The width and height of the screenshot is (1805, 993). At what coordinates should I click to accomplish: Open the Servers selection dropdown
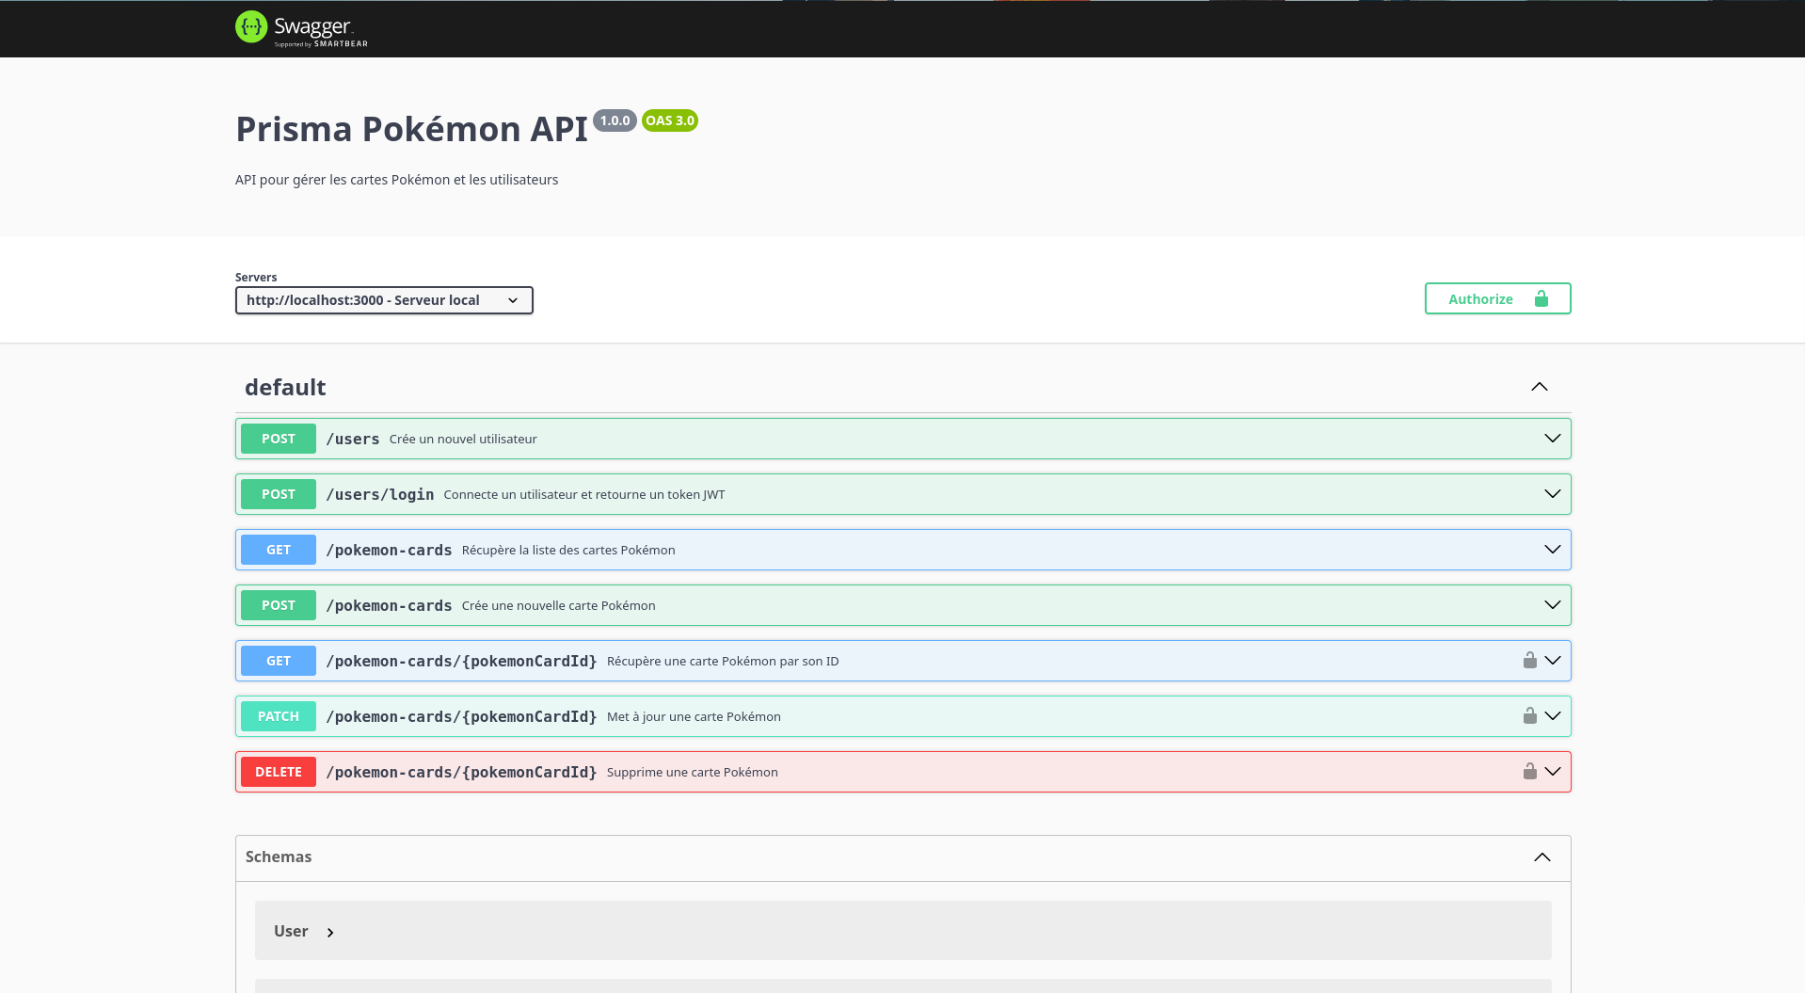pos(383,299)
